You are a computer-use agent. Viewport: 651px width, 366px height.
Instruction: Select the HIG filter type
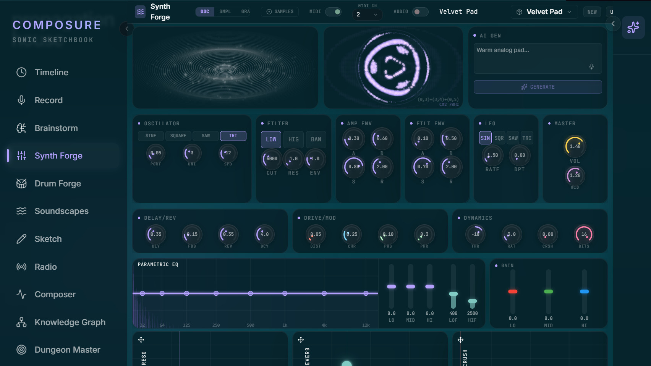(x=293, y=139)
